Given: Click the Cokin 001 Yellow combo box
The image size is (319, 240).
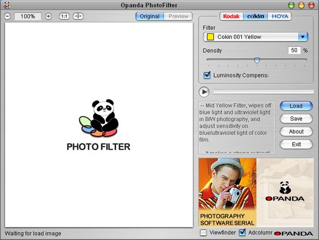Looking at the screenshot, I should click(x=255, y=37).
